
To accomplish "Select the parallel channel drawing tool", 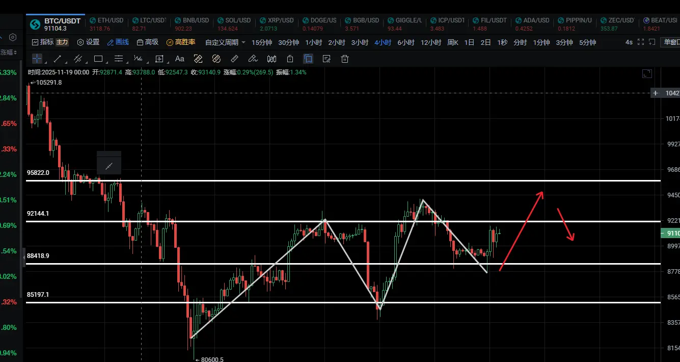I will 78,59.
